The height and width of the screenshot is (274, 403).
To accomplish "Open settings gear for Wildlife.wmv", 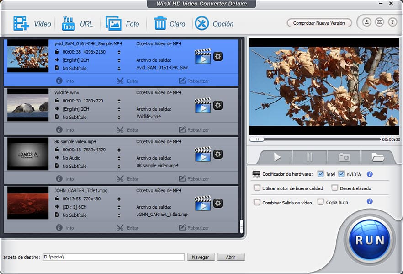I will (x=218, y=105).
